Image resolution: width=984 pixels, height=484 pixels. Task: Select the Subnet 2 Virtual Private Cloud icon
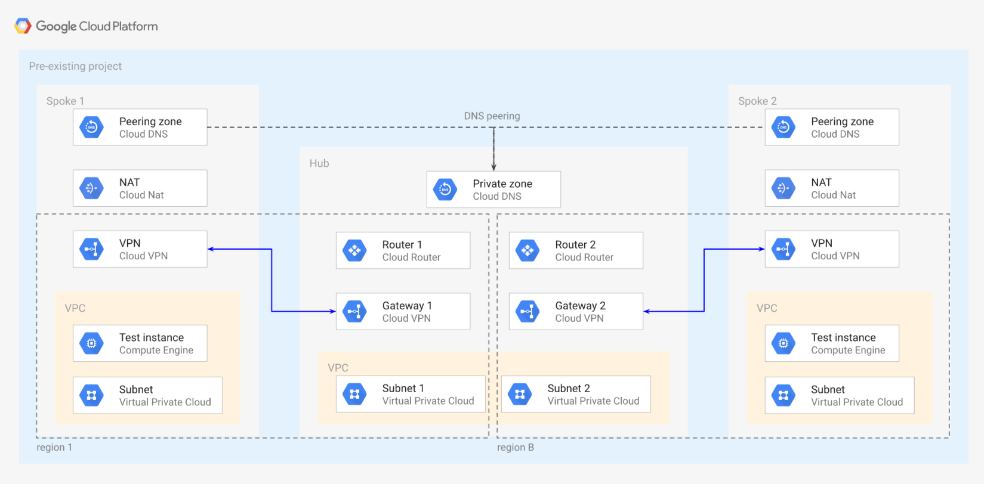pos(520,394)
